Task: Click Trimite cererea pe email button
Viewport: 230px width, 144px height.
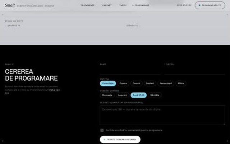Action: (x=120, y=139)
